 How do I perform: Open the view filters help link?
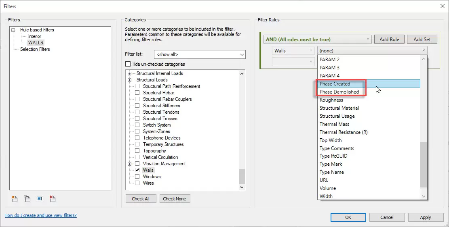tap(40, 215)
